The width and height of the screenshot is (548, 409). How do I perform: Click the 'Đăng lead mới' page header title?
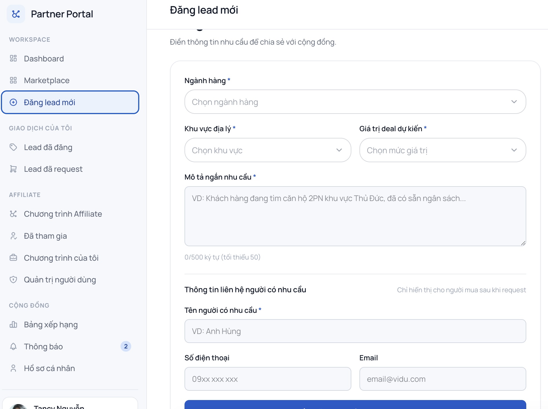(x=204, y=10)
